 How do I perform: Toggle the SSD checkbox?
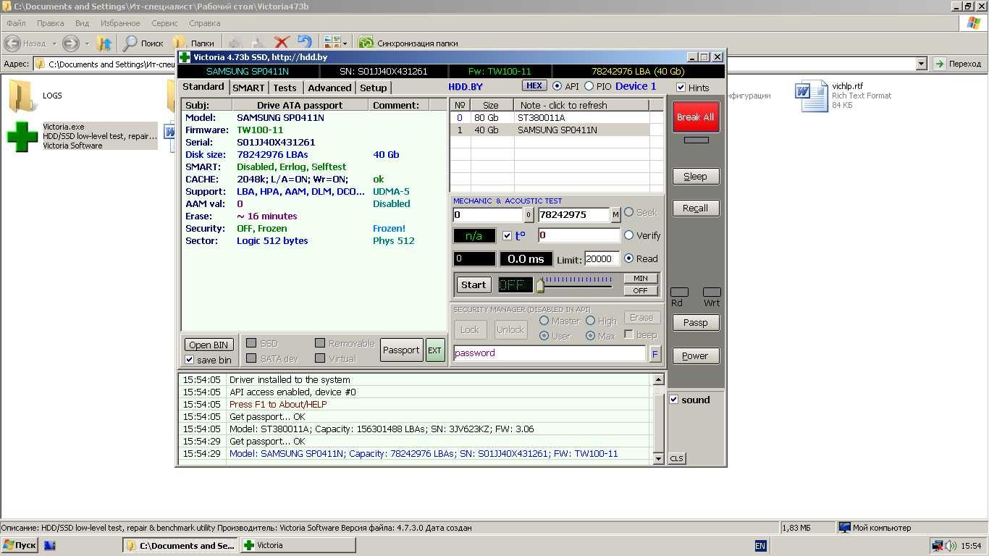251,343
